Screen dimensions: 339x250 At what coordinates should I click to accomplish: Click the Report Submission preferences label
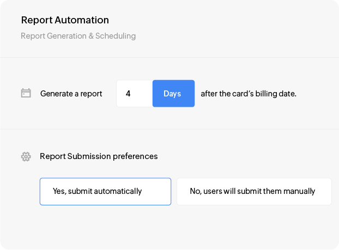(99, 156)
